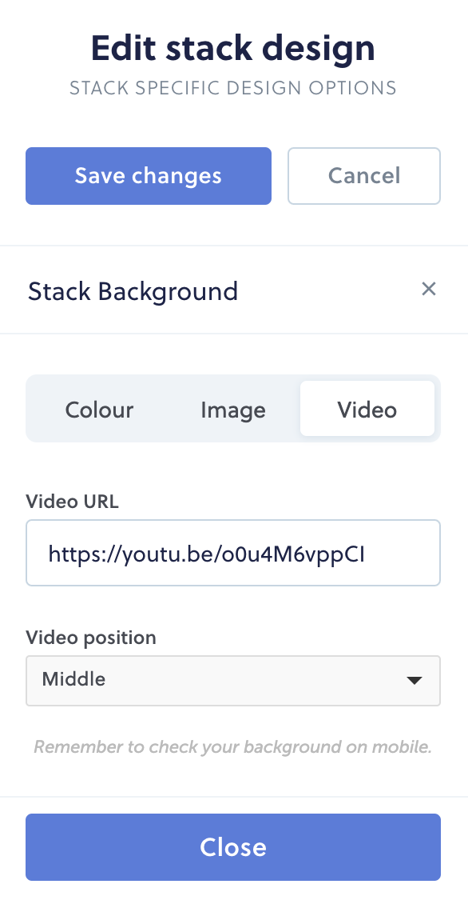
Task: Hit the large blue Close button
Action: pyautogui.click(x=233, y=847)
